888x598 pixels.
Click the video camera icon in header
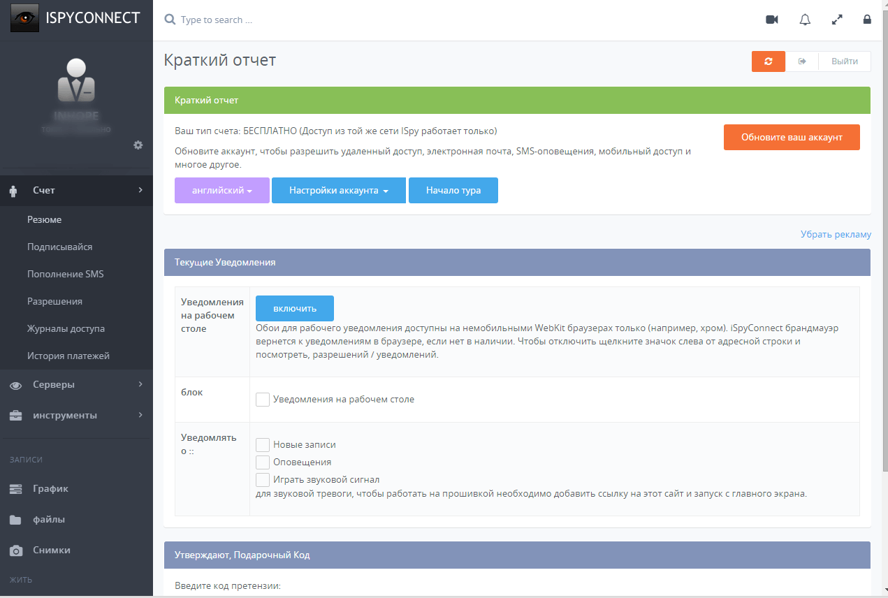(x=771, y=20)
